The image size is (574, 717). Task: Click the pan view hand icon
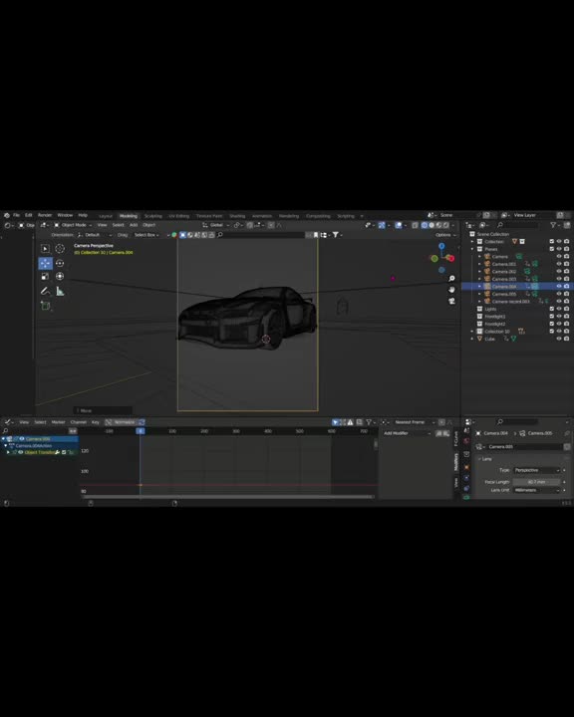(451, 290)
